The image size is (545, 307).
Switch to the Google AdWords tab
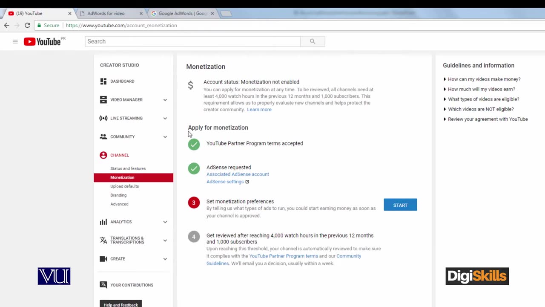[x=183, y=13]
